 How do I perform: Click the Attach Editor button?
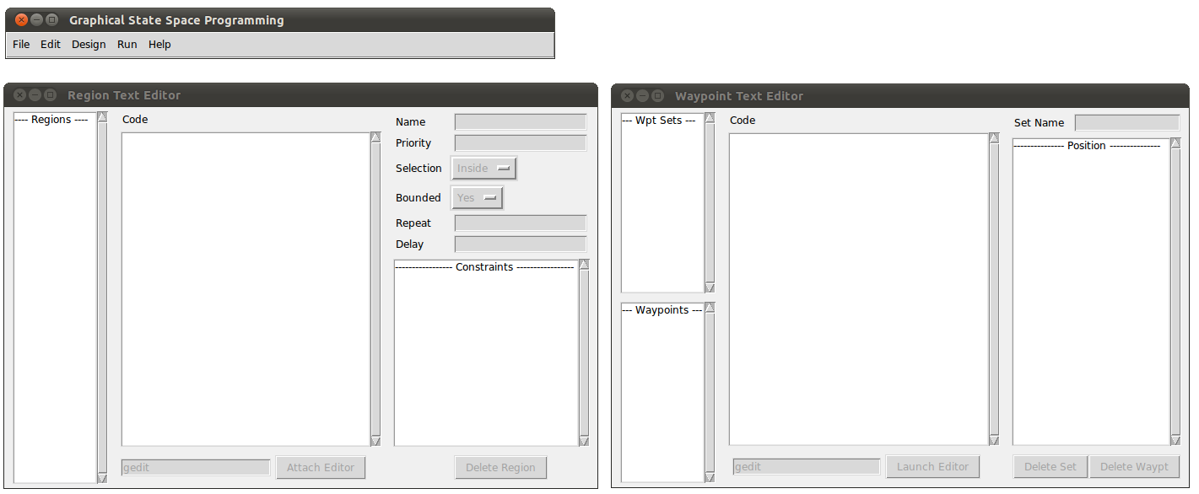click(321, 467)
